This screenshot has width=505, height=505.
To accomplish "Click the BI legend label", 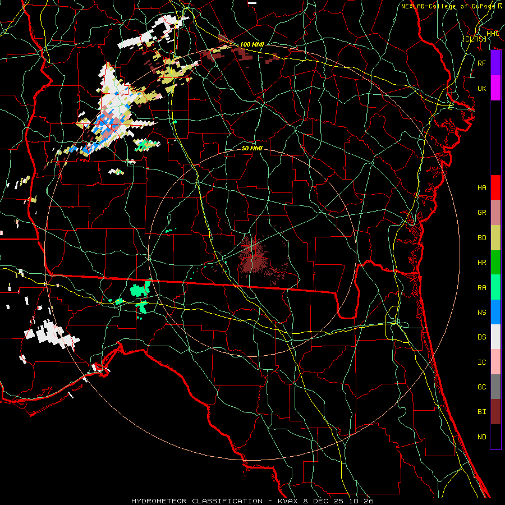I will click(481, 412).
